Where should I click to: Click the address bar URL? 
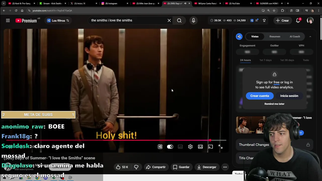(52, 11)
